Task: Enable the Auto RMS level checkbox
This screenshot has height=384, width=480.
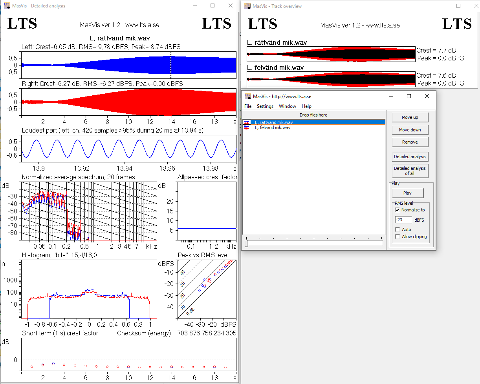Action: pyautogui.click(x=398, y=229)
